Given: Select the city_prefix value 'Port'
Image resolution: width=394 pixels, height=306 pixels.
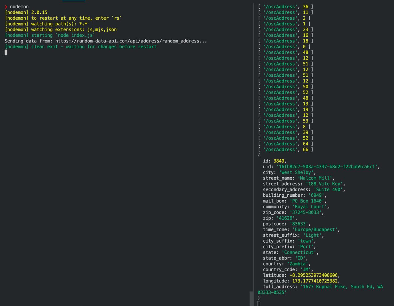Looking at the screenshot, I should [305, 247].
